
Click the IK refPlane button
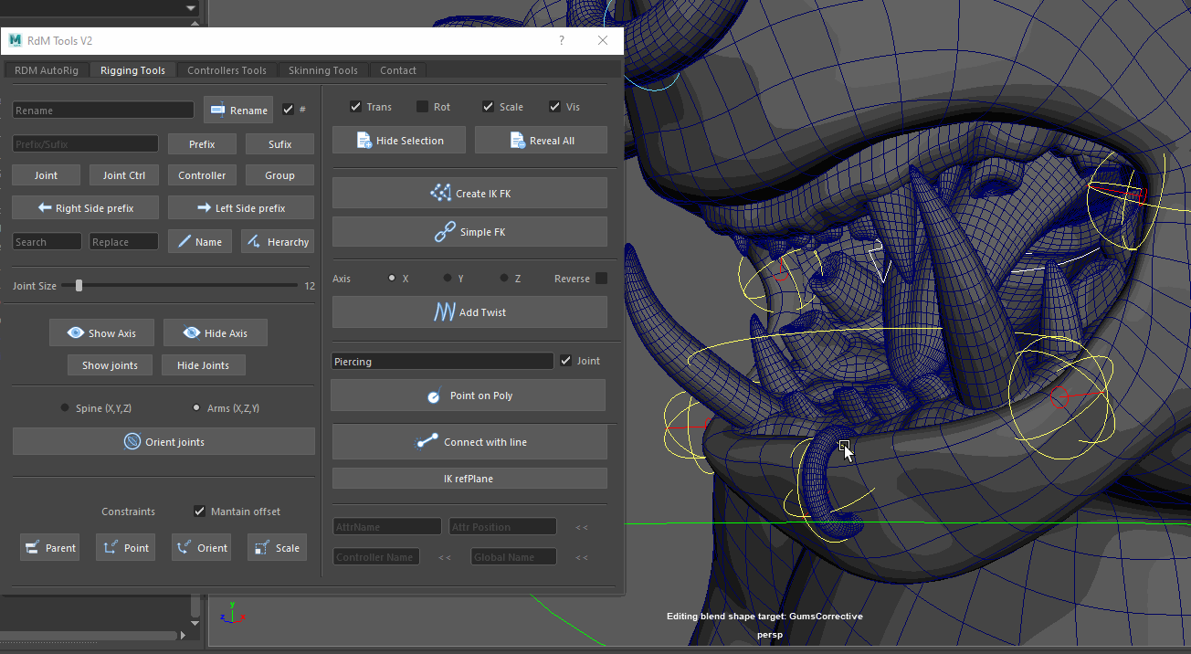click(x=469, y=479)
